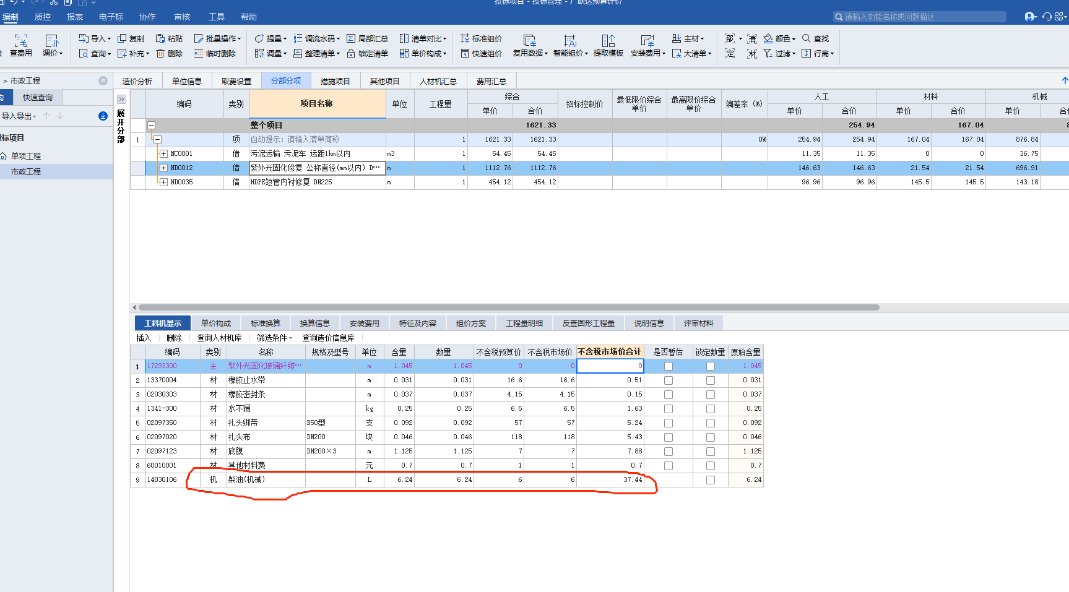Click the function search input field
1069x592 pixels.
(x=919, y=17)
